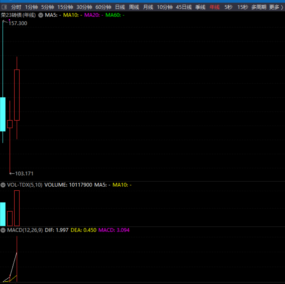Click the MACD: 3.094 value
285x284 pixels.
point(114,230)
